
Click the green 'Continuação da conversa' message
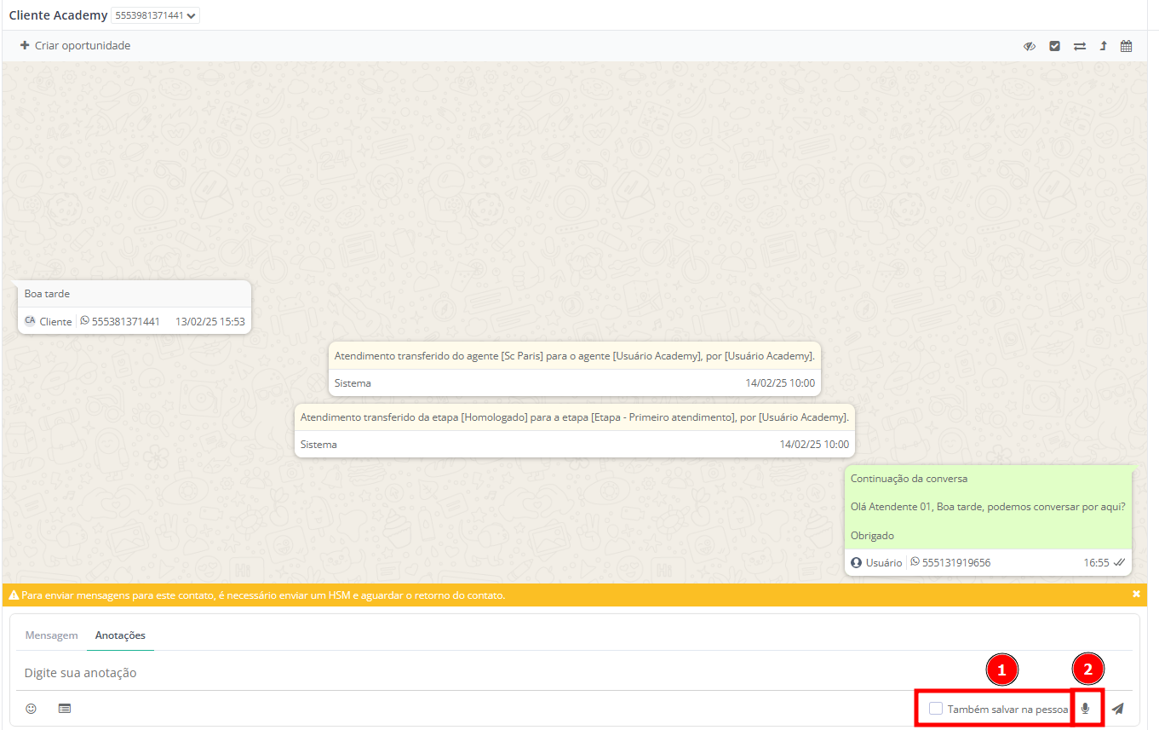point(988,507)
